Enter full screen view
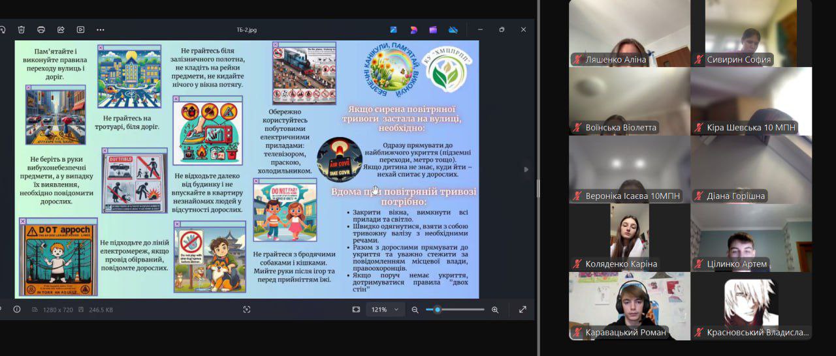 click(522, 310)
